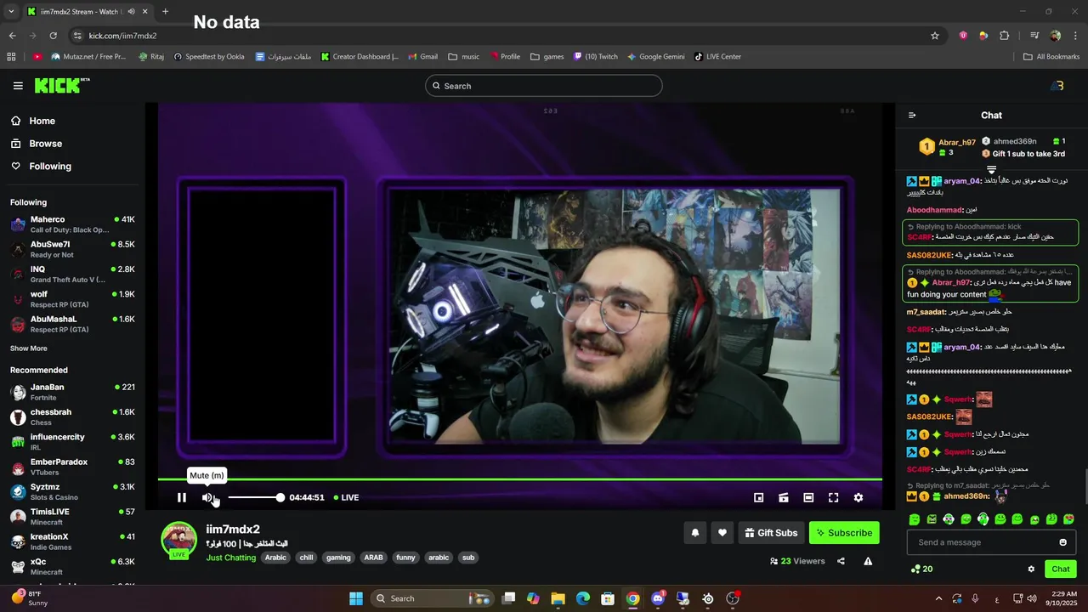Screen dimensions: 1088x612
Task: Open TimisLIVE recommended channel
Action: pos(72,516)
